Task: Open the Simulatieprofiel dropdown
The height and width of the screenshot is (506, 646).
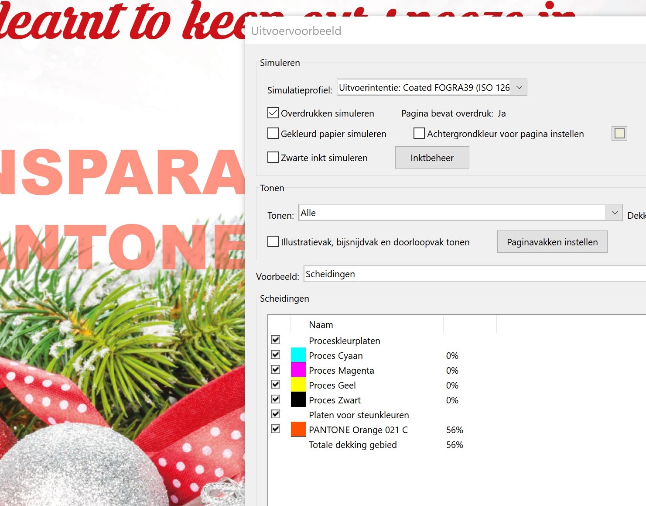Action: (x=432, y=87)
